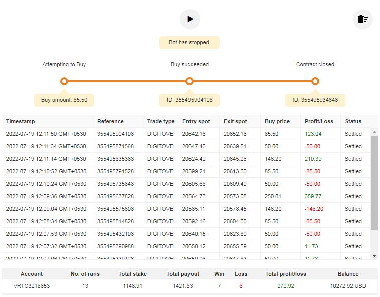380x297 pixels.
Task: Click the account VRTC3218853 cell
Action: click(x=32, y=286)
